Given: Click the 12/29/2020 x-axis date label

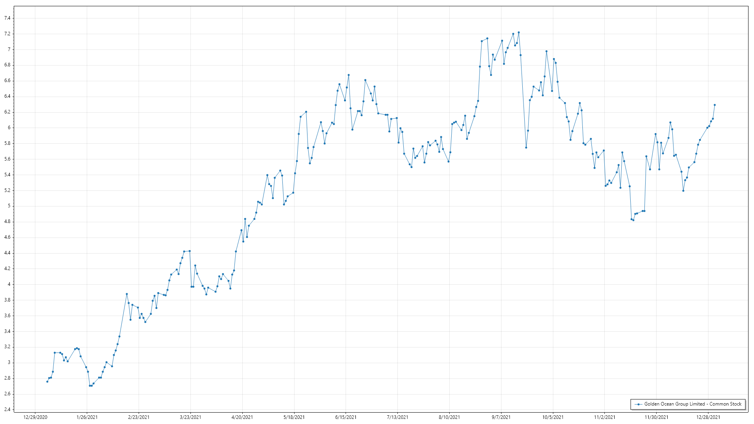Looking at the screenshot, I should pyautogui.click(x=35, y=417).
